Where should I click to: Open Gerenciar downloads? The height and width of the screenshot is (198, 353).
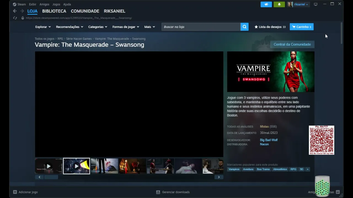click(x=173, y=192)
